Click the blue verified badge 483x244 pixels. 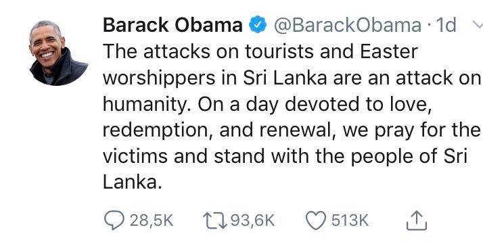pyautogui.click(x=258, y=25)
